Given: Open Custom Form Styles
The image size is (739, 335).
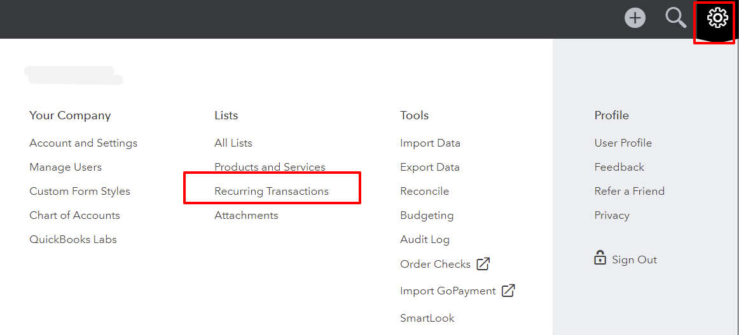Looking at the screenshot, I should [x=79, y=191].
